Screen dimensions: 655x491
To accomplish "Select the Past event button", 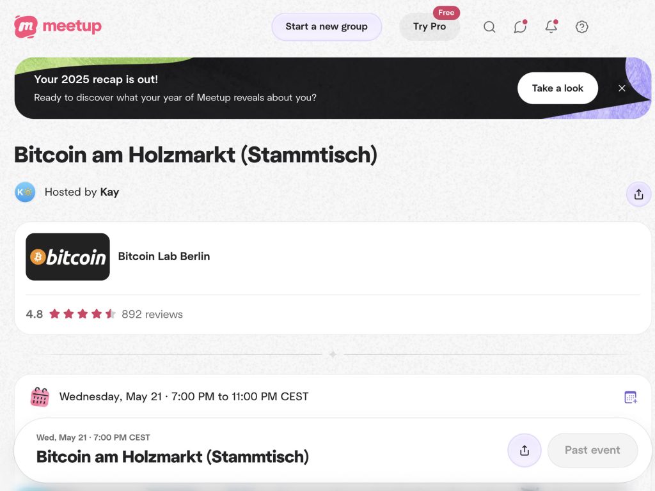I will [x=592, y=450].
